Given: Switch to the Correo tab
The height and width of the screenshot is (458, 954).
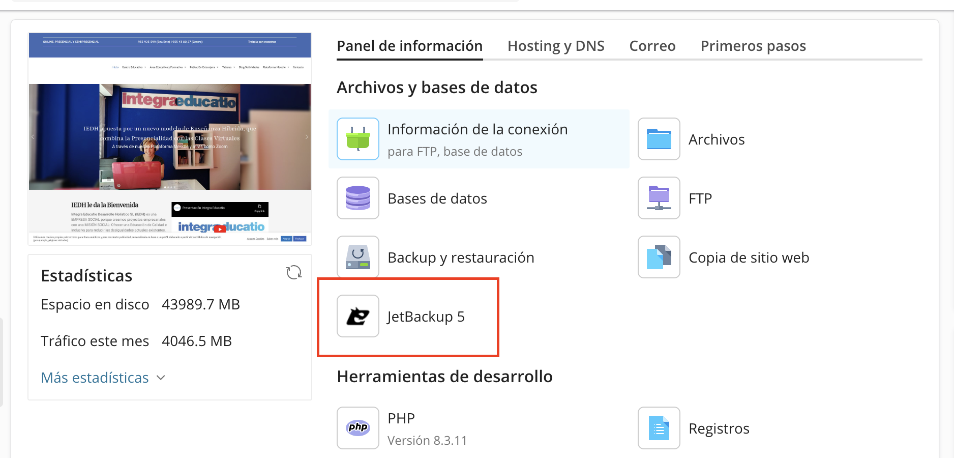Looking at the screenshot, I should (652, 46).
